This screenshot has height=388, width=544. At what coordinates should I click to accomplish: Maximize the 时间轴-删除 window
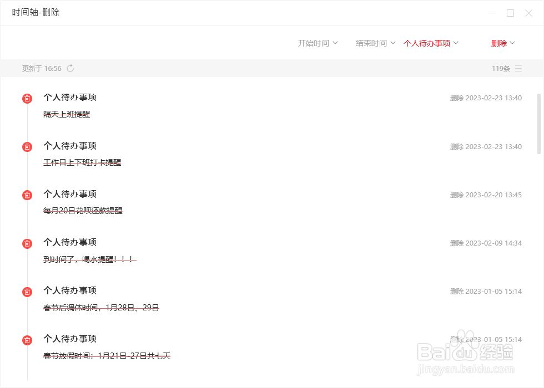point(510,13)
